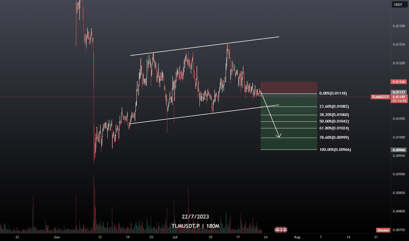409x241 pixels.
Task: Select the grey 0.01117 entry price label
Action: pos(399,92)
